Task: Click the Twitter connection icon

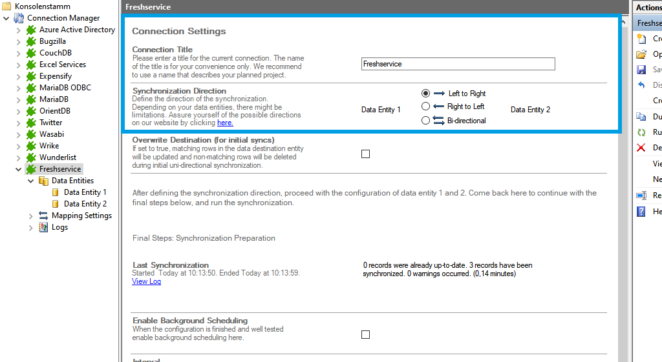Action: click(31, 123)
